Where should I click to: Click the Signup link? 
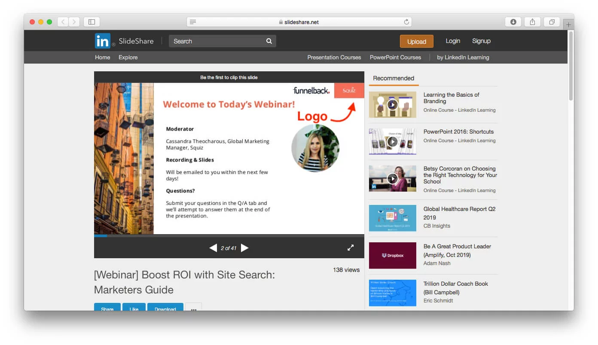pos(481,41)
